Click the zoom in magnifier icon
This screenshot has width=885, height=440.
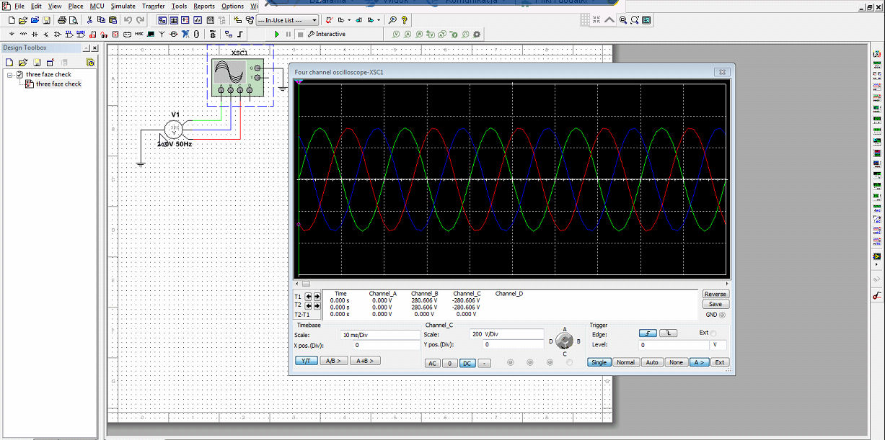(622, 20)
